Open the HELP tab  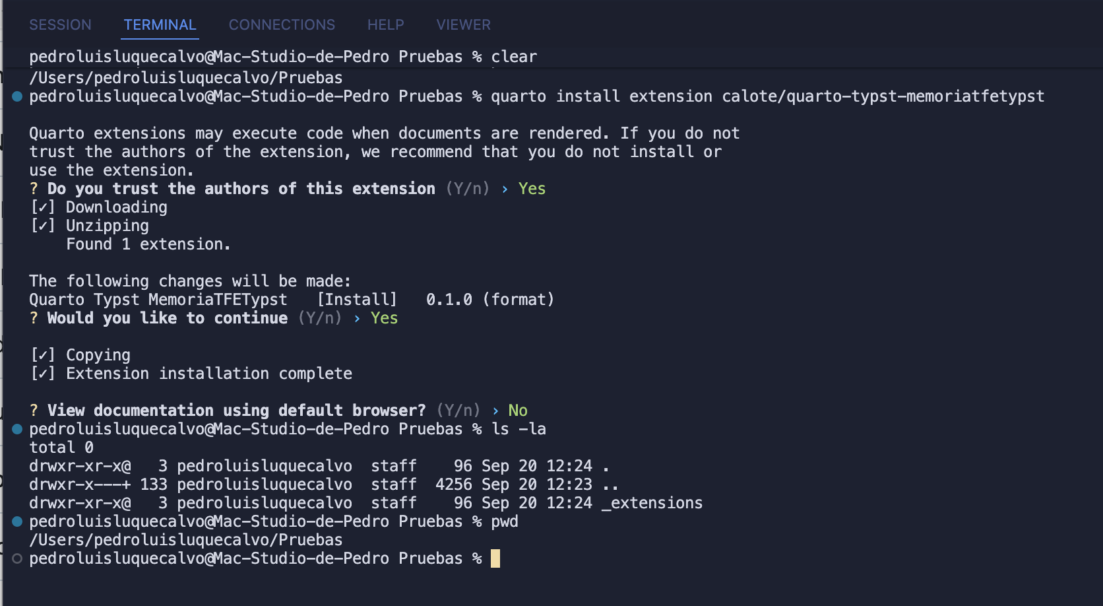point(385,25)
